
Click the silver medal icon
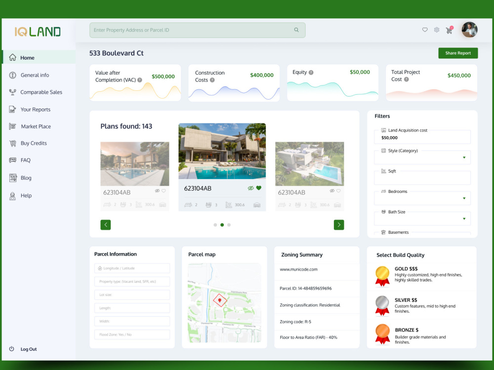(x=382, y=305)
